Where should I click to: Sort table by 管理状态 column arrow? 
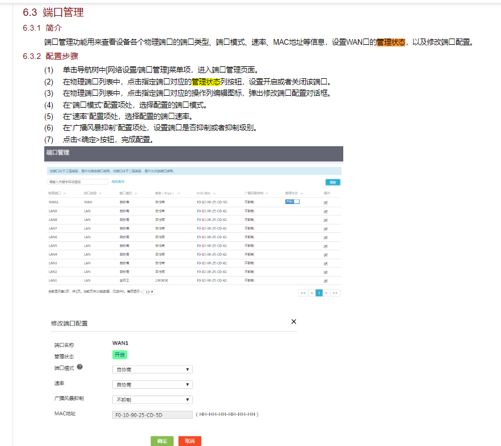(x=301, y=193)
